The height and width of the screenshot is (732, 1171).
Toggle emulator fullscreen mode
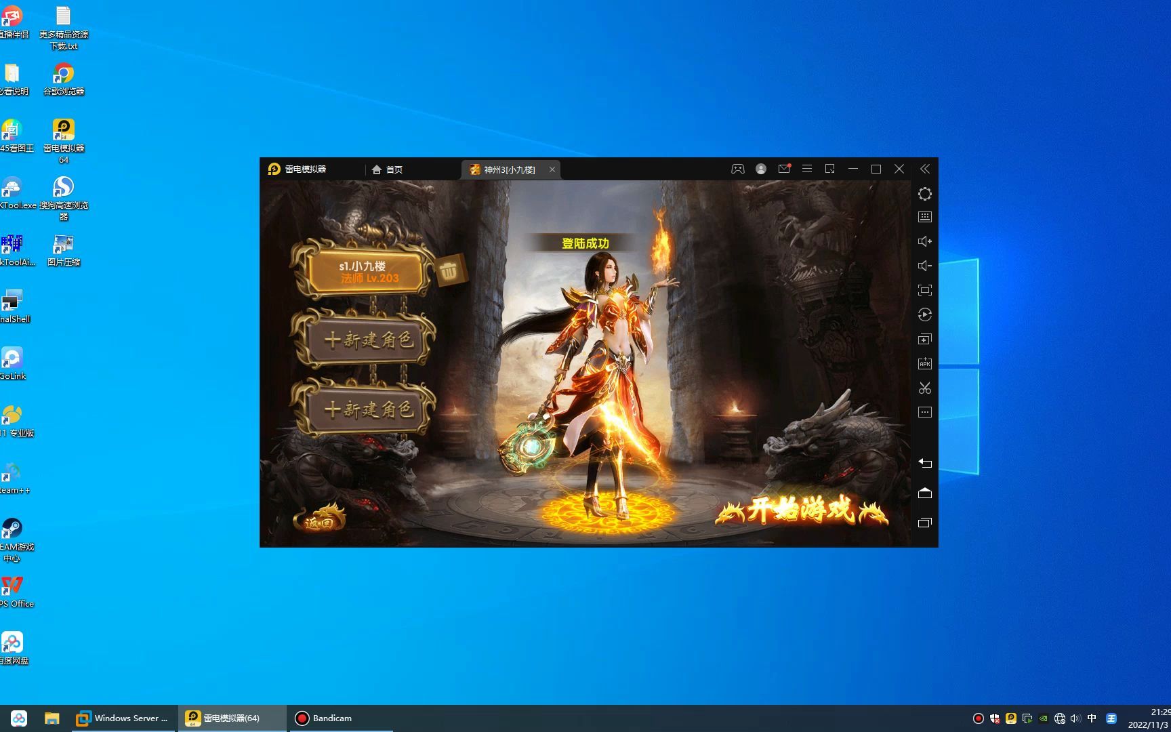pos(924,290)
